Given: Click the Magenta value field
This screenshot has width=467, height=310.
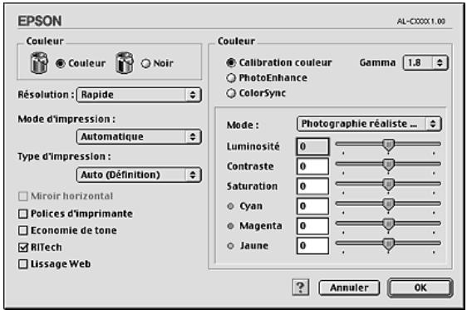Looking at the screenshot, I should (x=312, y=226).
